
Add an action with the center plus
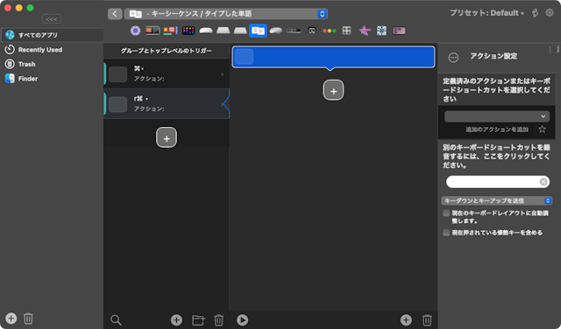pos(333,90)
